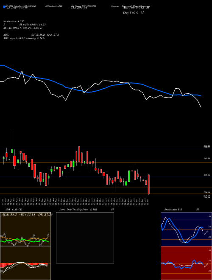Image resolution: width=212 pixels, height=280 pixels.
Task: Click the tall green candle in early January
Action: coord(129,176)
